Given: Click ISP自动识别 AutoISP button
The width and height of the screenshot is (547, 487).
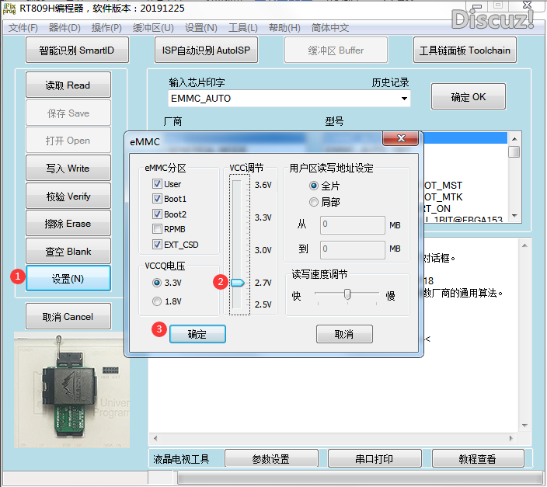Looking at the screenshot, I should coord(206,50).
